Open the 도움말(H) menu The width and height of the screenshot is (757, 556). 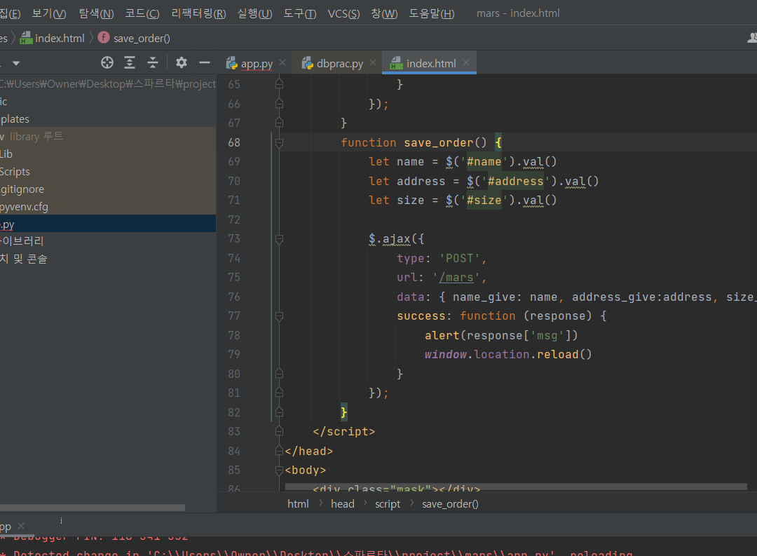pyautogui.click(x=432, y=13)
